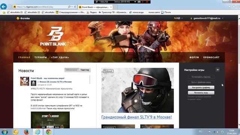The image size is (240, 135).
Task: Open the ФОРУМ menu item
Action: tap(194, 57)
